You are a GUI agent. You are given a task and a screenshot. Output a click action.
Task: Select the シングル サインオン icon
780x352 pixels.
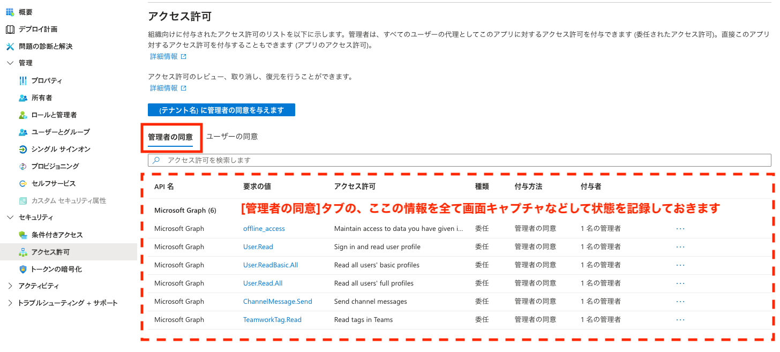tap(22, 149)
